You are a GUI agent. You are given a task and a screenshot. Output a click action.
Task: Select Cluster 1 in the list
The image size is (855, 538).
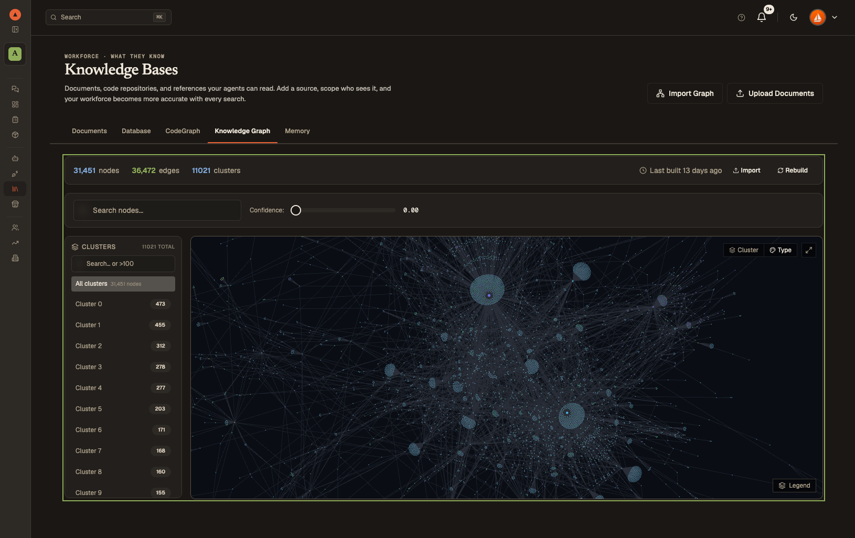[123, 325]
